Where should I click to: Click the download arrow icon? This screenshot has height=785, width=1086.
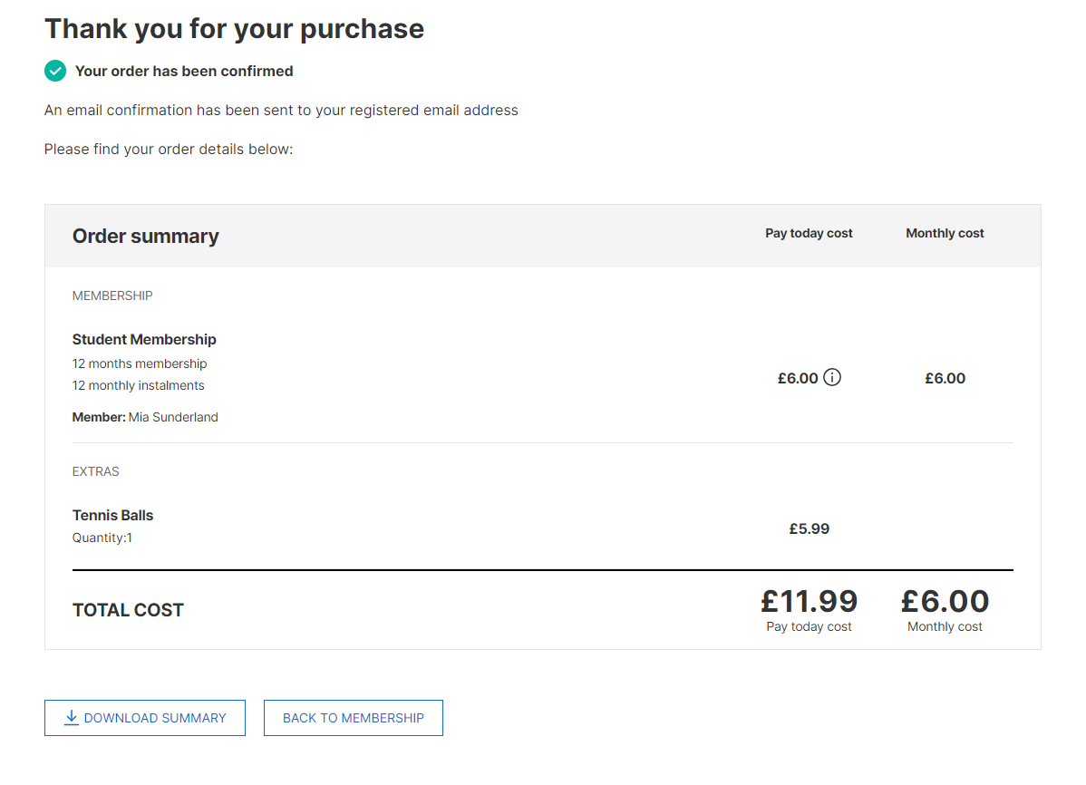pos(71,718)
